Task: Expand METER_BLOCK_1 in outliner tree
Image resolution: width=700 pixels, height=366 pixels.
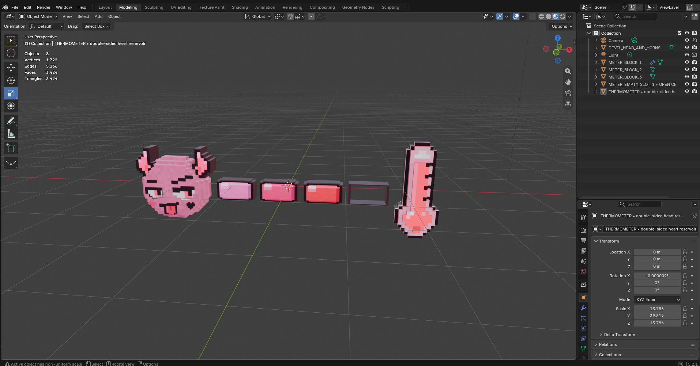Action: [x=596, y=62]
